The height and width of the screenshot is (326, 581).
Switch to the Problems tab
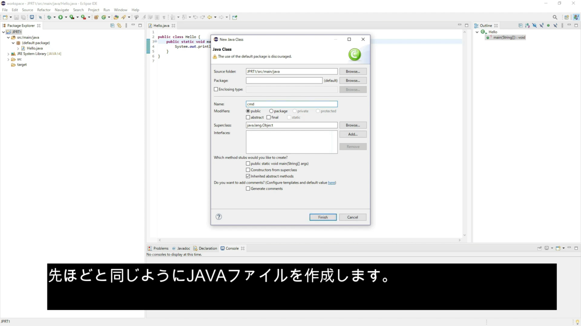pos(160,248)
